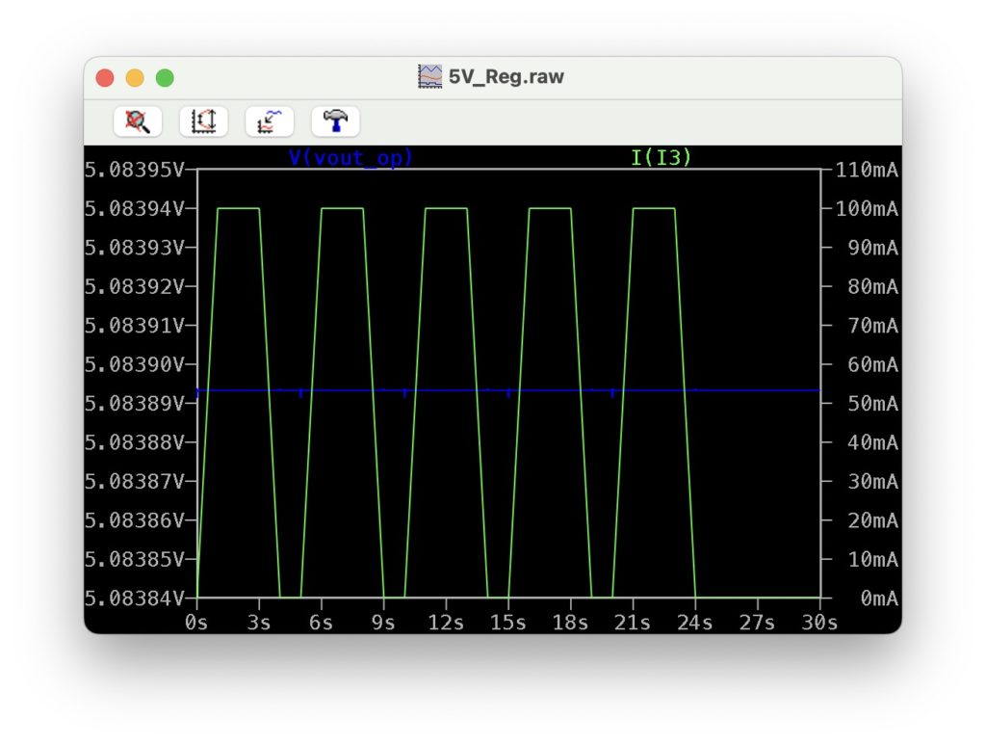This screenshot has height=745, width=986.
Task: Click the waveform file icon in title bar
Action: (429, 77)
